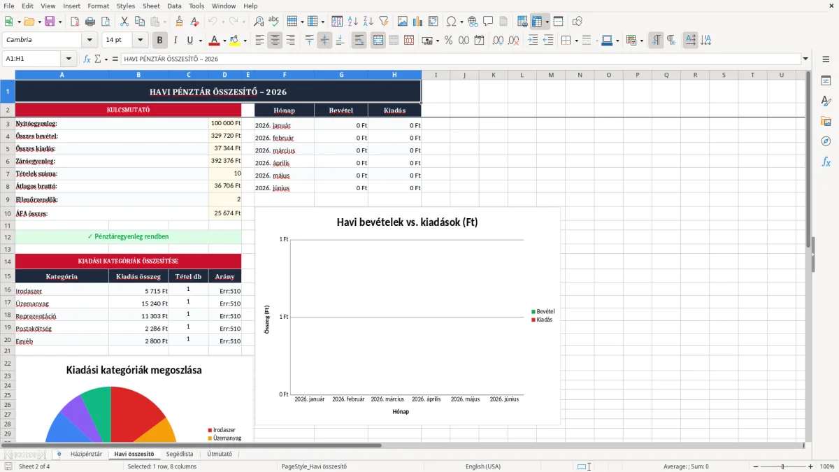
Task: Toggle Wrap Text button
Action: pos(359,41)
